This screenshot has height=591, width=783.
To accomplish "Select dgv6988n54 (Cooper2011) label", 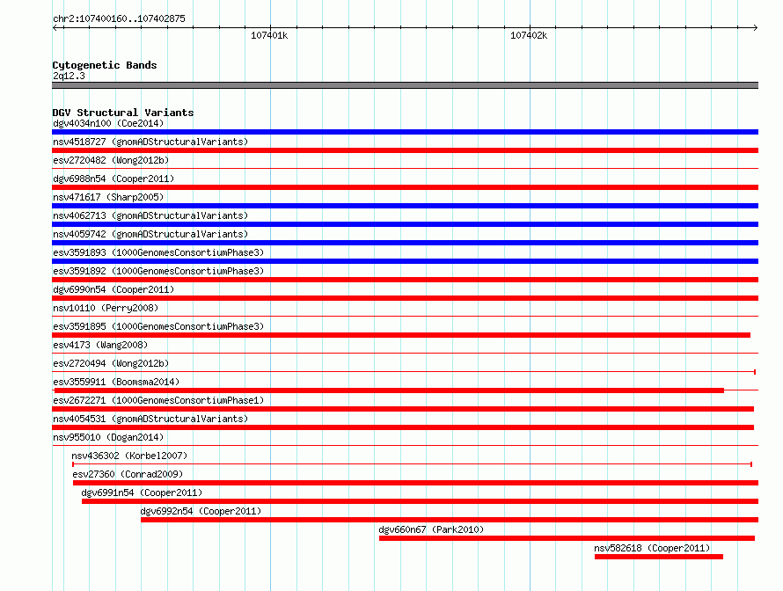I will pos(113,179).
